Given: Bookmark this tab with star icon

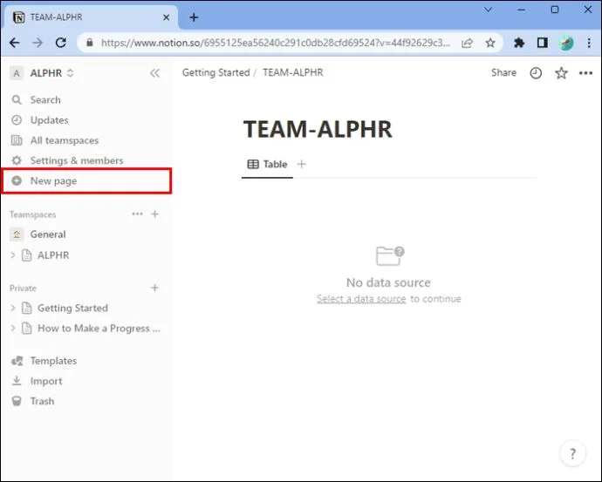Looking at the screenshot, I should coord(490,43).
